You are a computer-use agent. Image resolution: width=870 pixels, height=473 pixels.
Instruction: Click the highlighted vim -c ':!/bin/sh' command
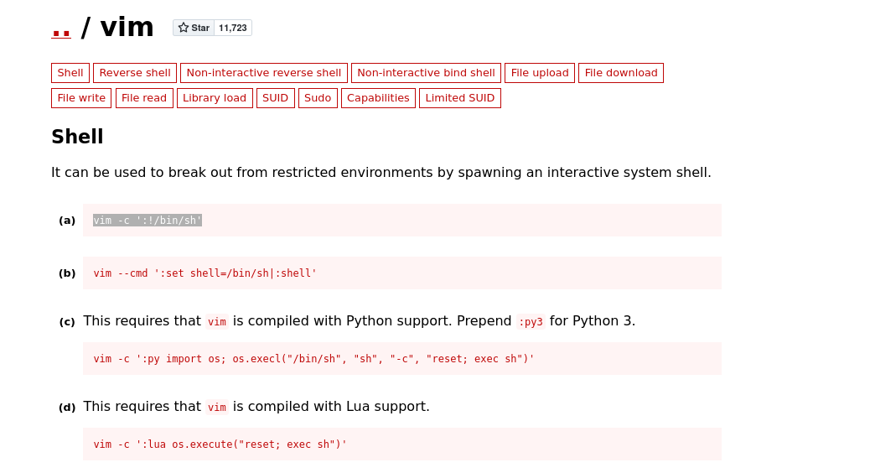click(148, 221)
